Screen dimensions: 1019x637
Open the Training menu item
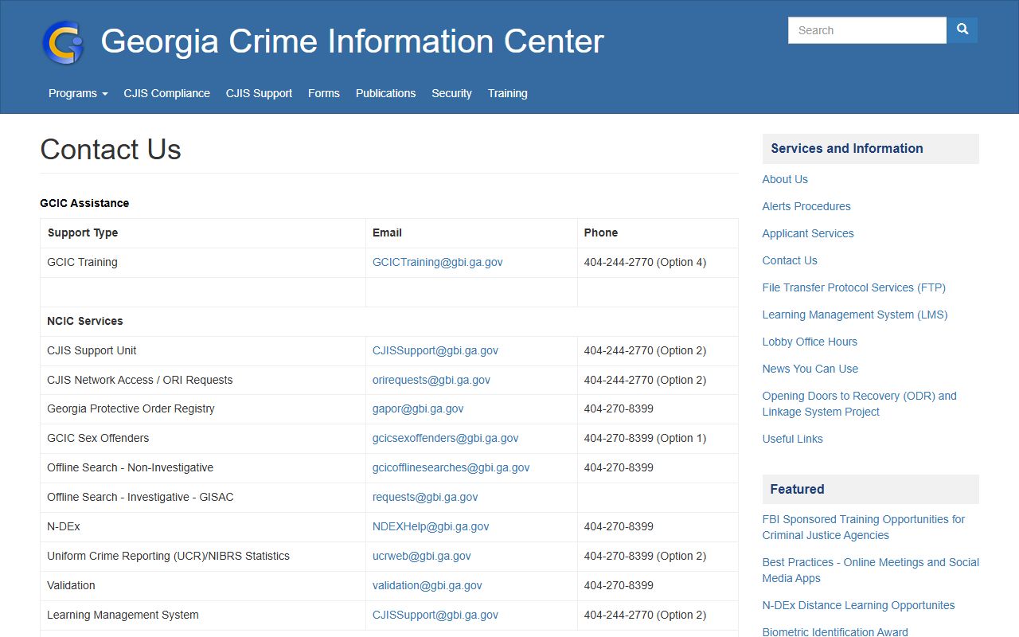508,93
